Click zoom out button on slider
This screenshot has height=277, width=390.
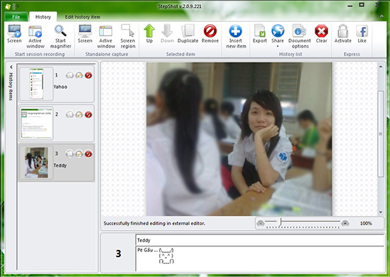point(261,223)
